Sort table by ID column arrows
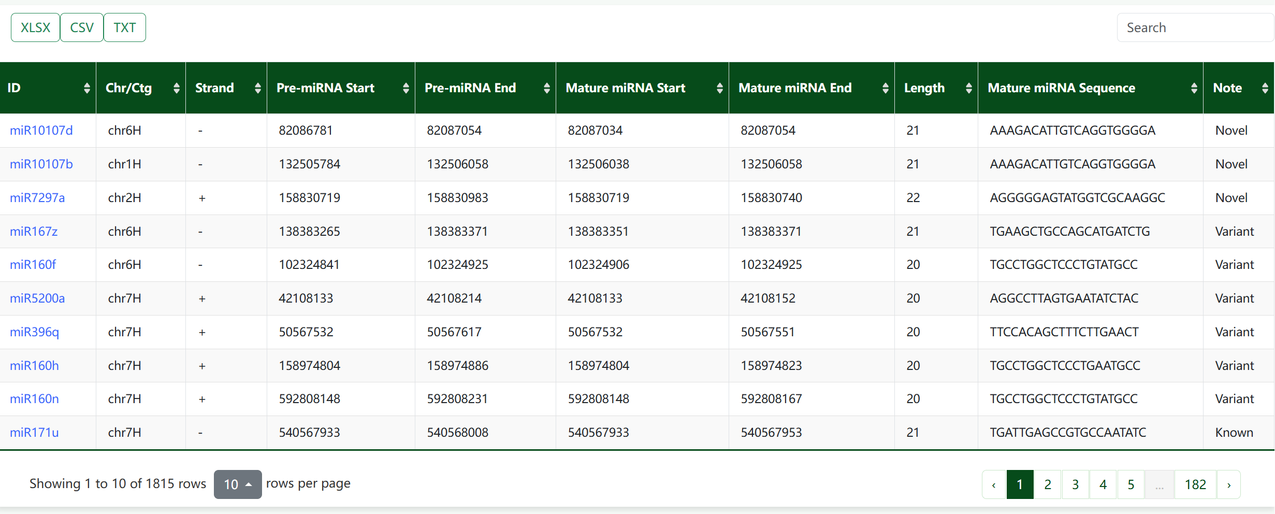 [x=86, y=89]
